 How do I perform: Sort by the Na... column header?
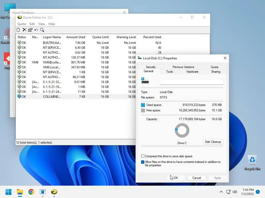pos(36,37)
